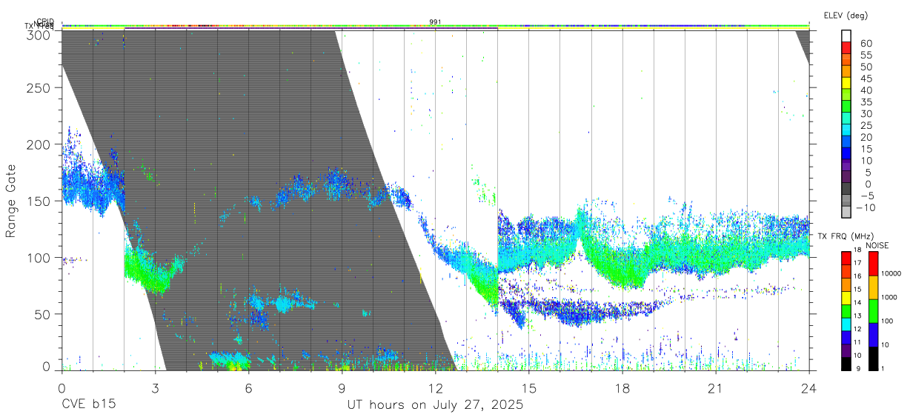Click the 6 tick label on UT hours axis
Screen dimensions: 910x420
tap(248, 388)
